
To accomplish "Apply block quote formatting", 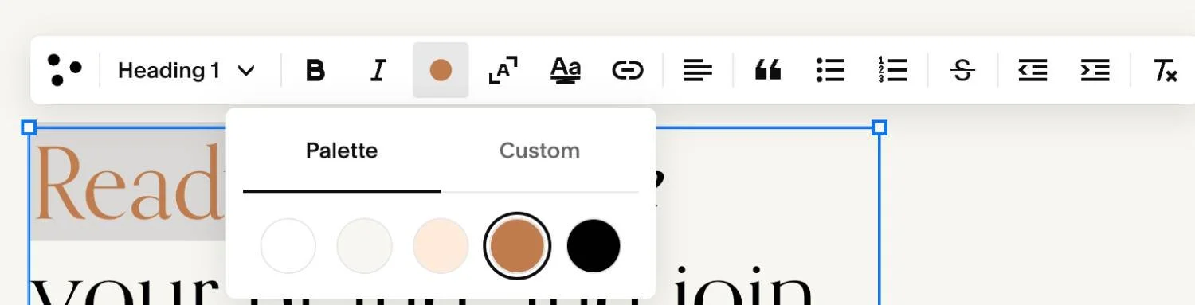I will pyautogui.click(x=768, y=70).
